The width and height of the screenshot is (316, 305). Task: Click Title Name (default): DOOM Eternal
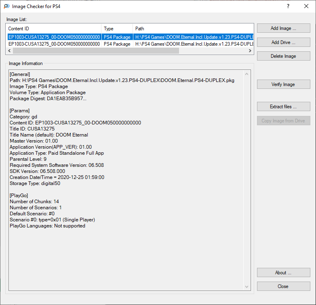point(49,135)
